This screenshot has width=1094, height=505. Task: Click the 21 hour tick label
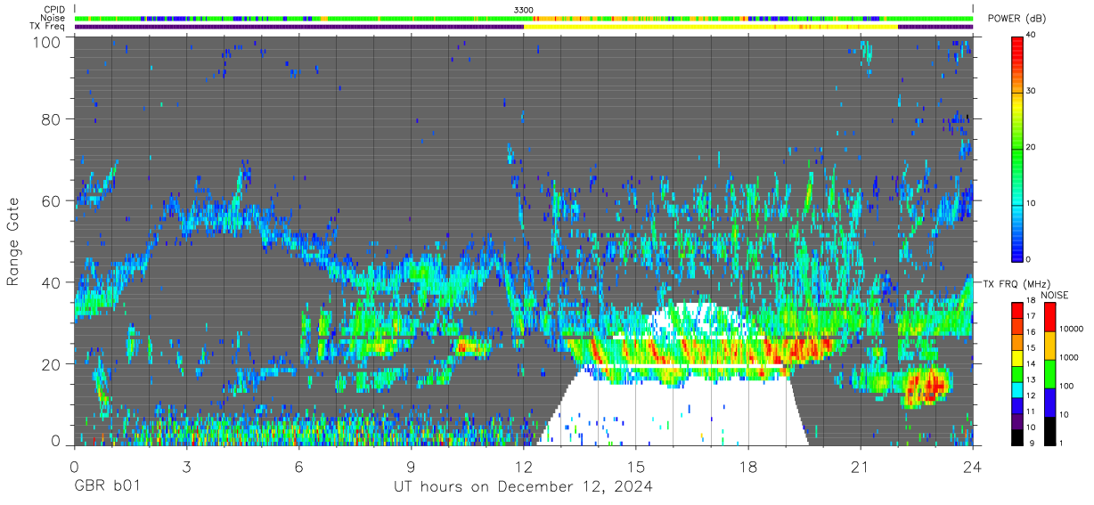[861, 467]
